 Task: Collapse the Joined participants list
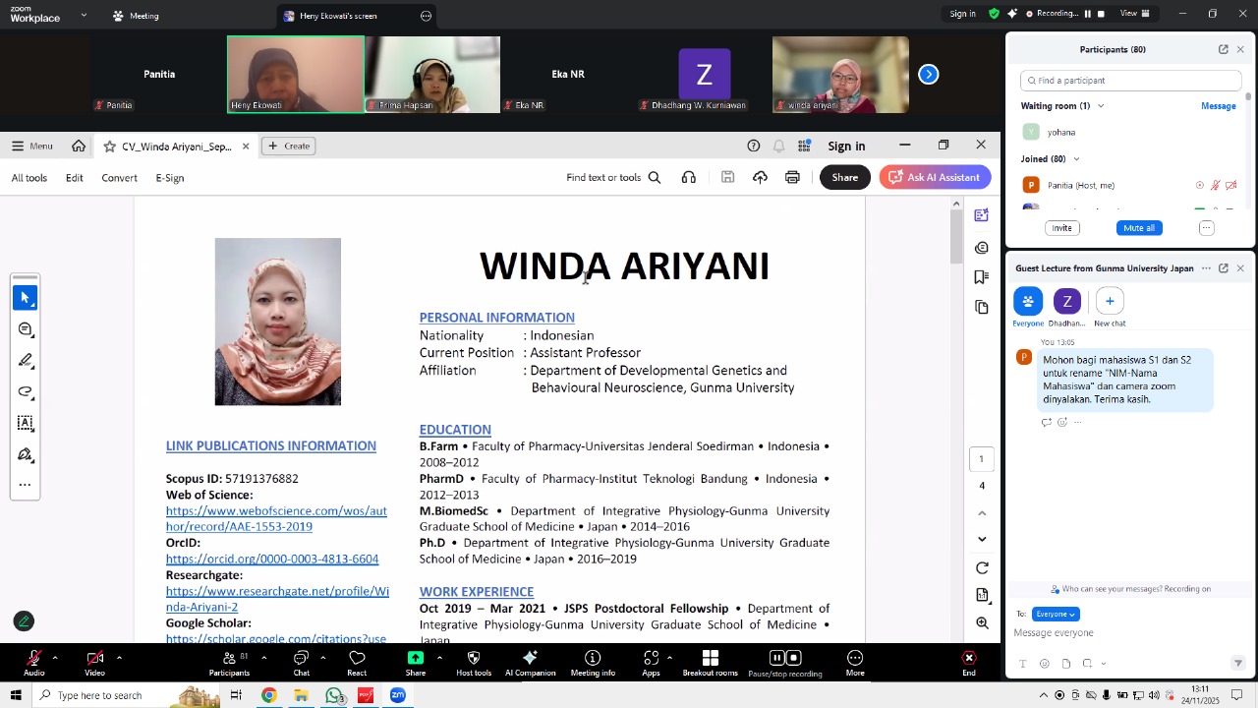tap(1076, 159)
